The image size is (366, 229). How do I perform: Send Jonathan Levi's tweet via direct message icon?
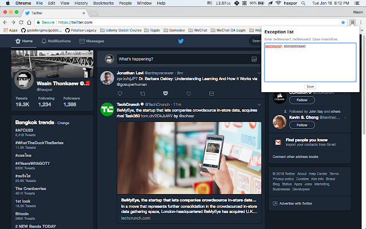(212, 93)
